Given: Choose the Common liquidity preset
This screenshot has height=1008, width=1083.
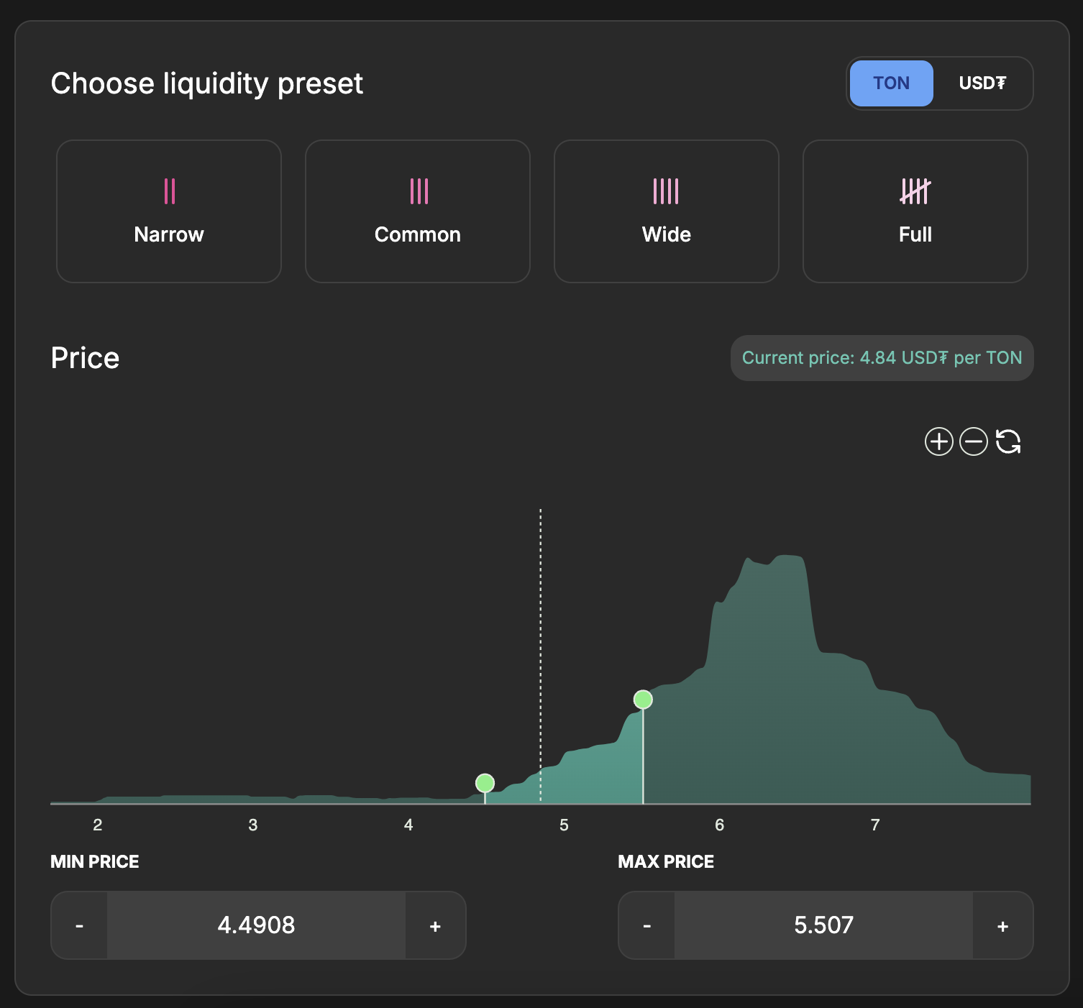Looking at the screenshot, I should pos(418,211).
